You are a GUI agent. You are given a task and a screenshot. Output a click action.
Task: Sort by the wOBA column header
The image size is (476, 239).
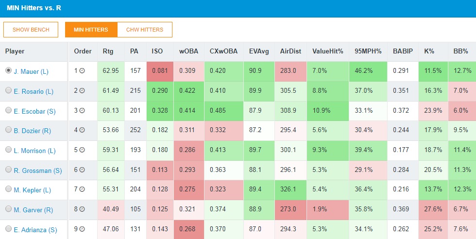coord(188,51)
